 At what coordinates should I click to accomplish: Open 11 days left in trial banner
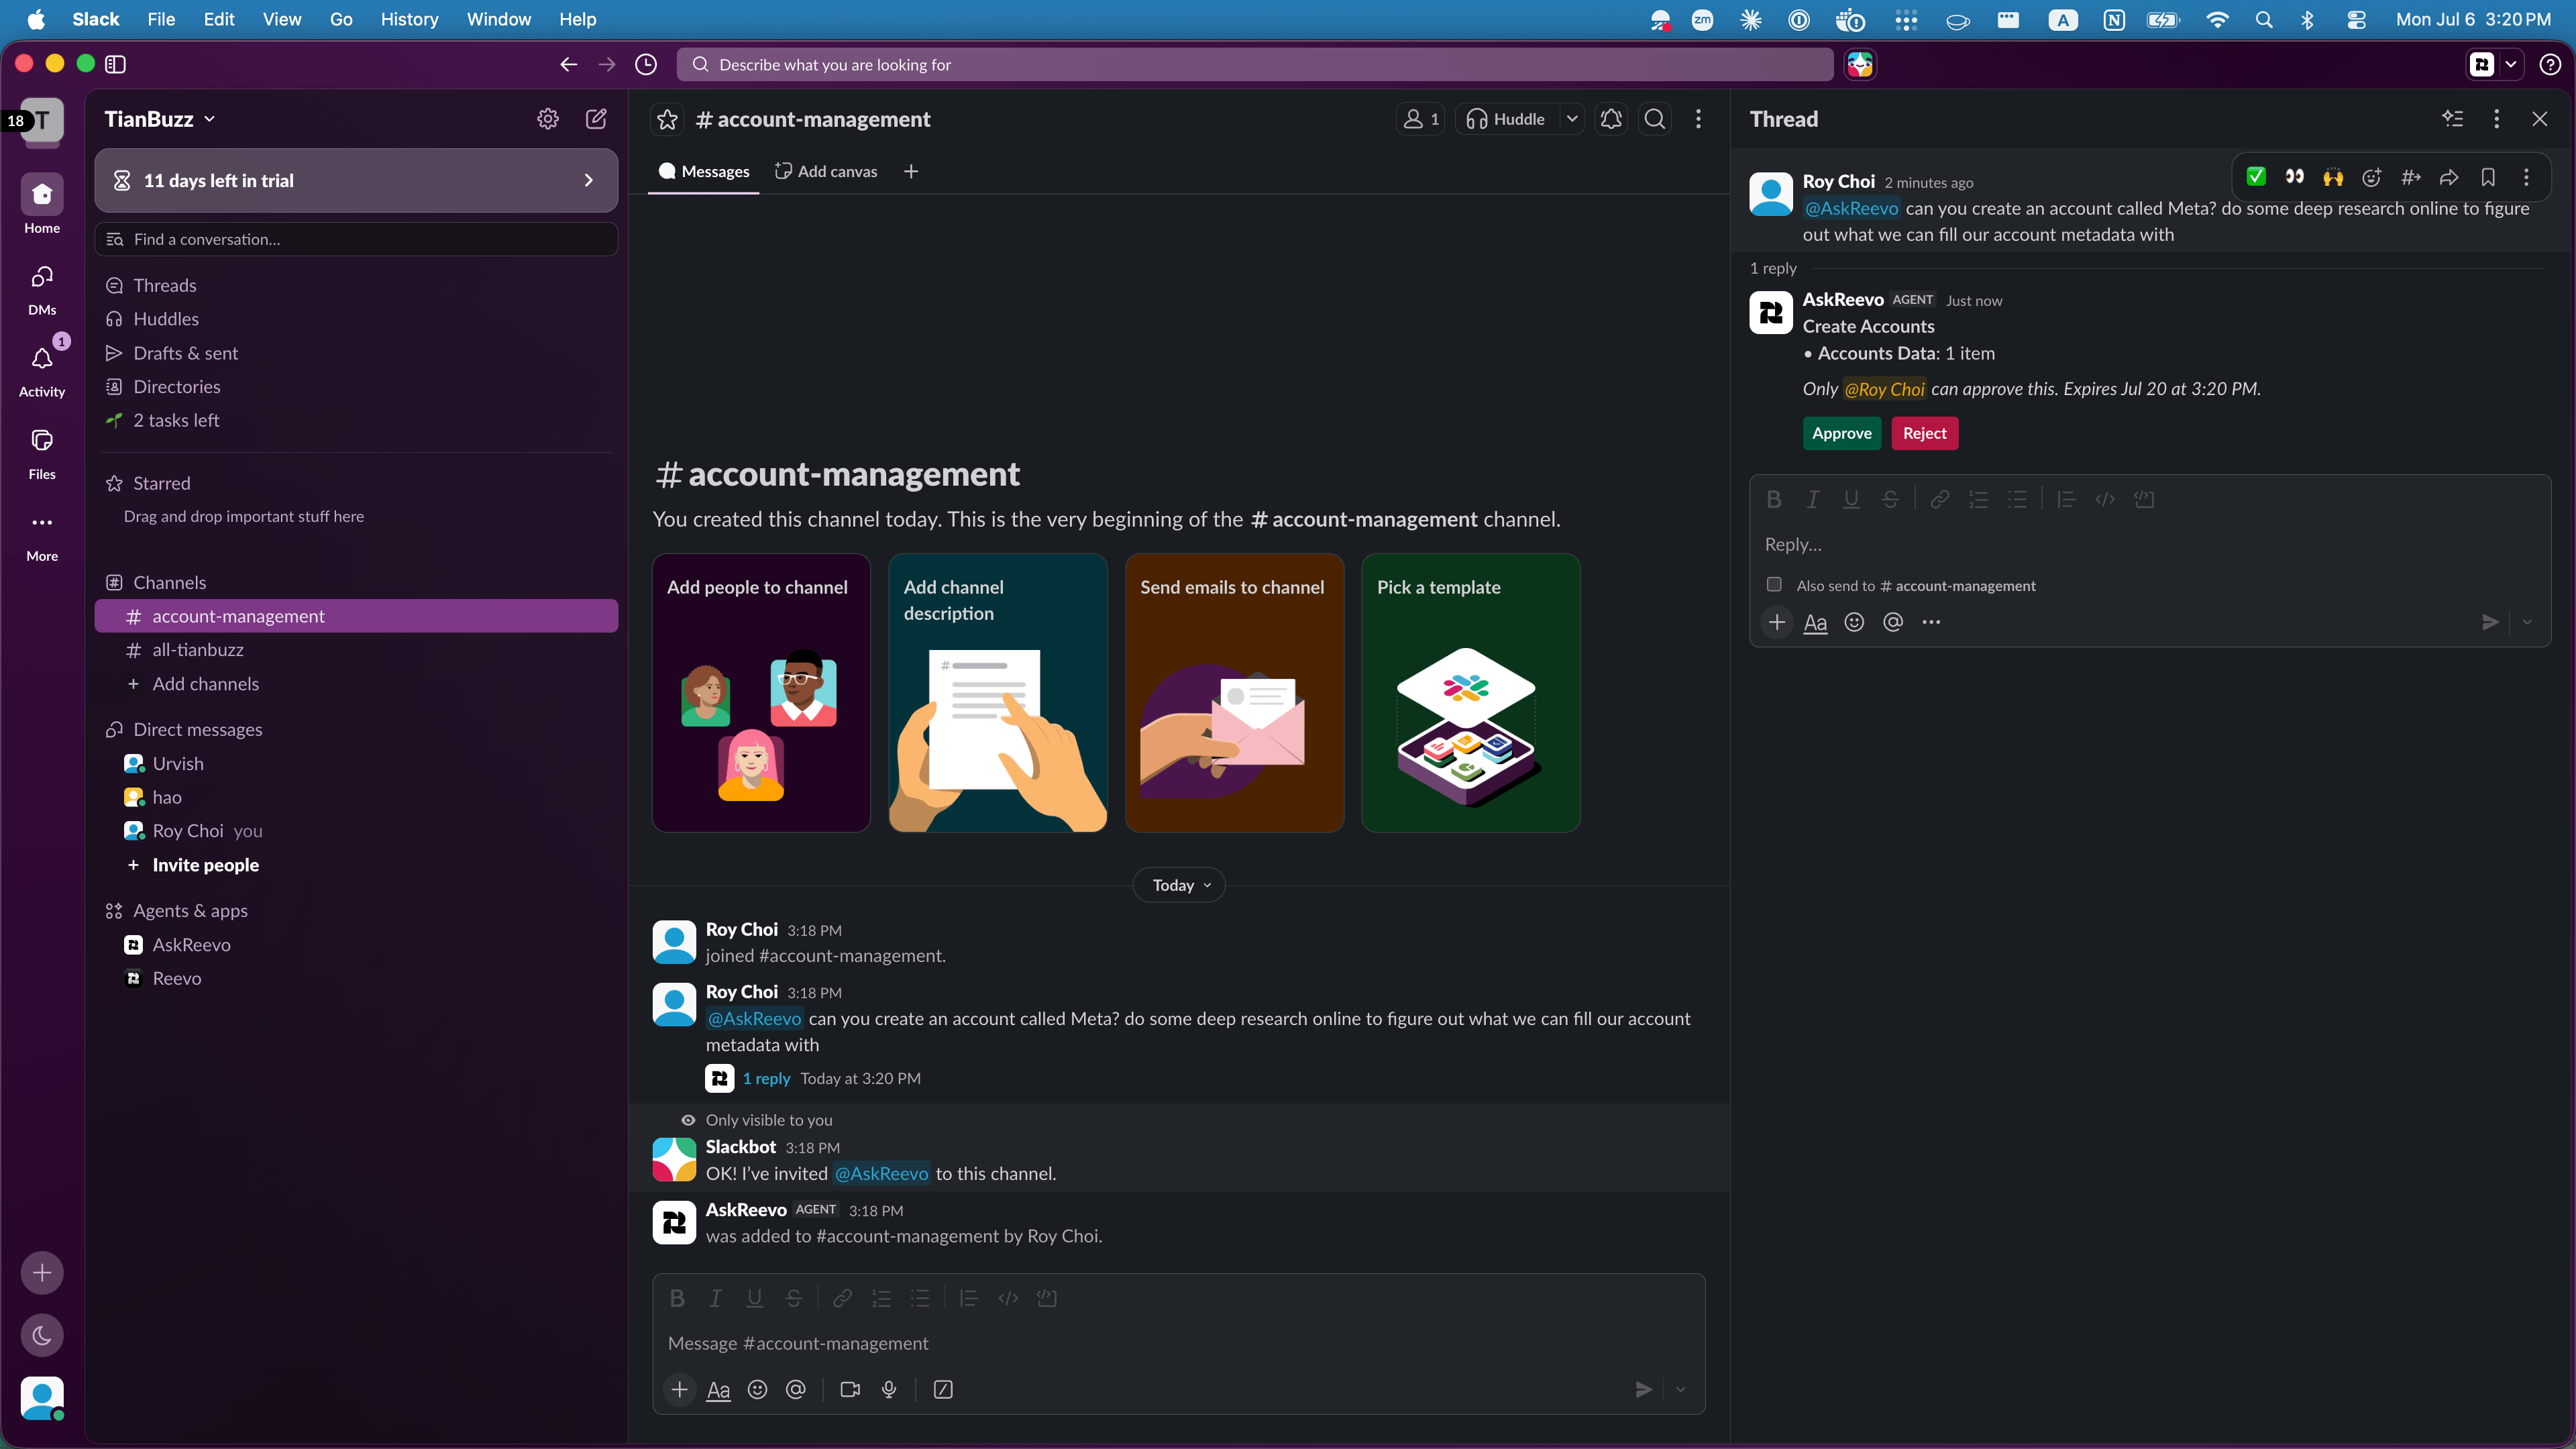click(356, 180)
